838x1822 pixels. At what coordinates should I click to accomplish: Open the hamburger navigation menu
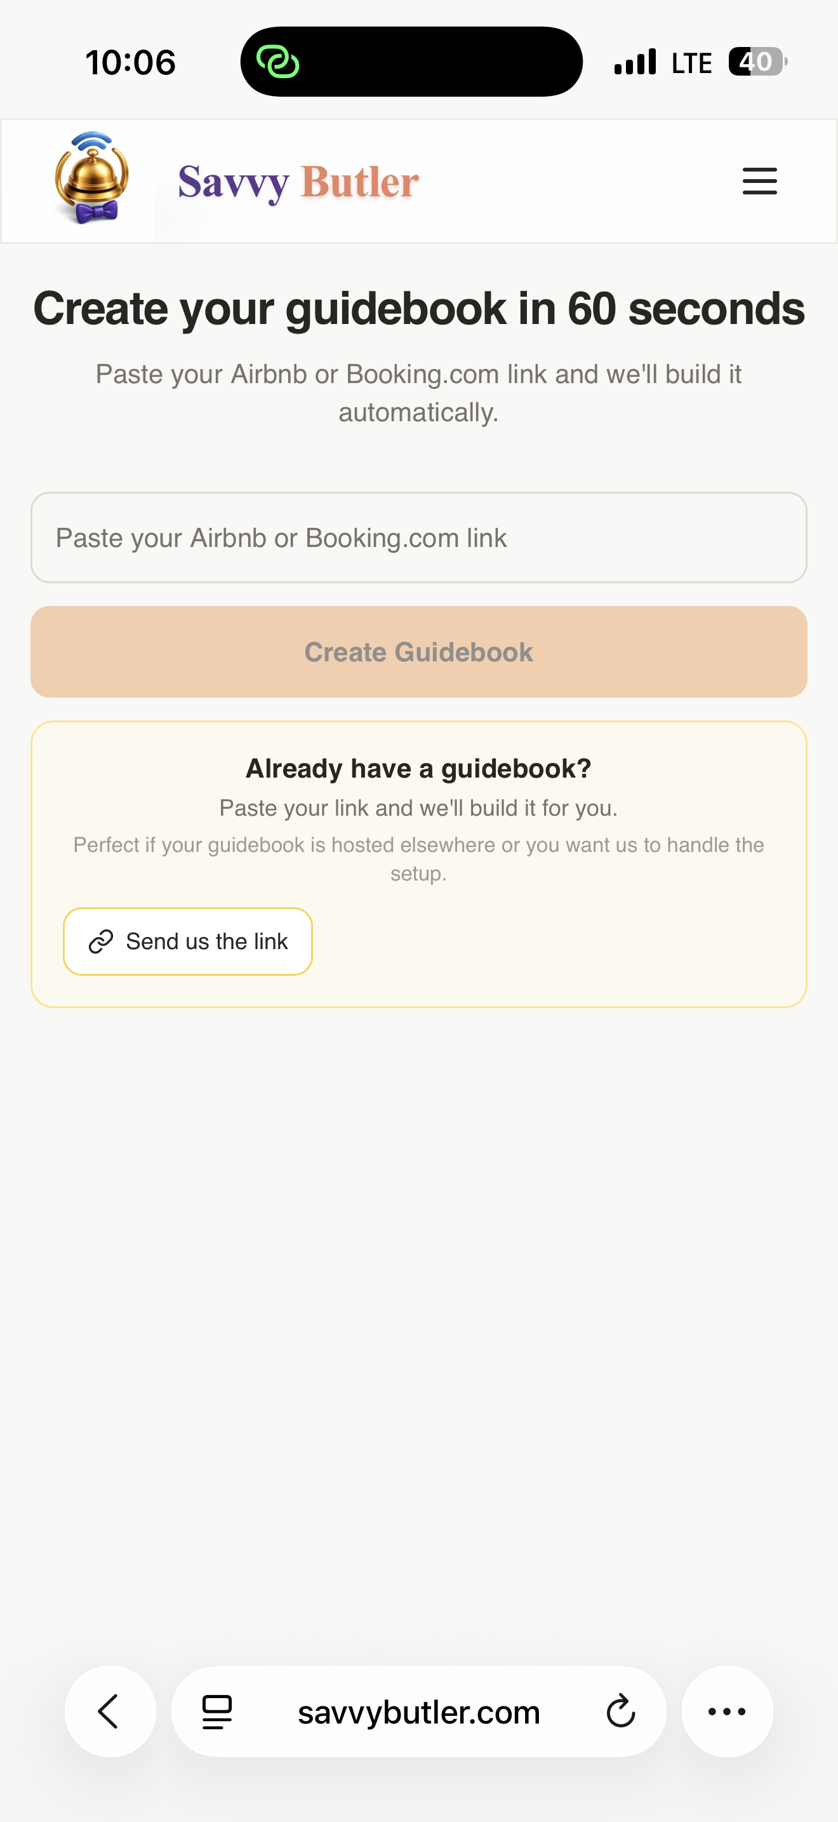point(759,181)
